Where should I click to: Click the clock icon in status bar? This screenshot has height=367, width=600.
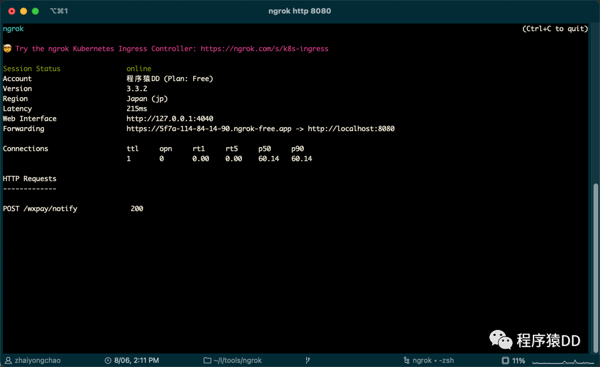(108, 361)
